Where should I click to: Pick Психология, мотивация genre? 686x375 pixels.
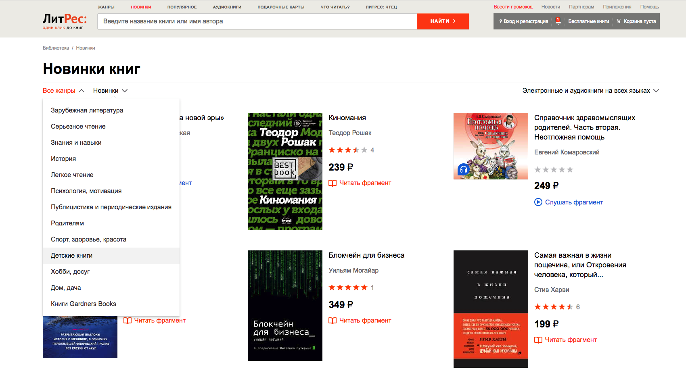pos(111,191)
